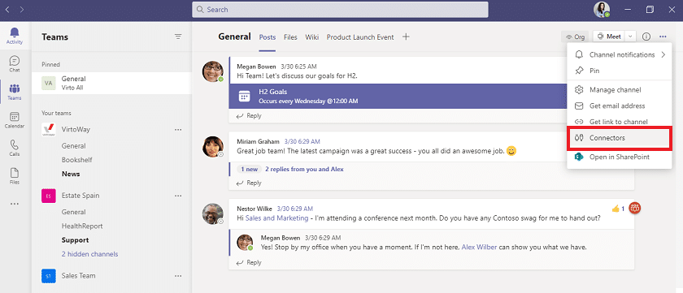Select the VirtoWay team name
Screen dimensions: 683x293
pyautogui.click(x=76, y=130)
